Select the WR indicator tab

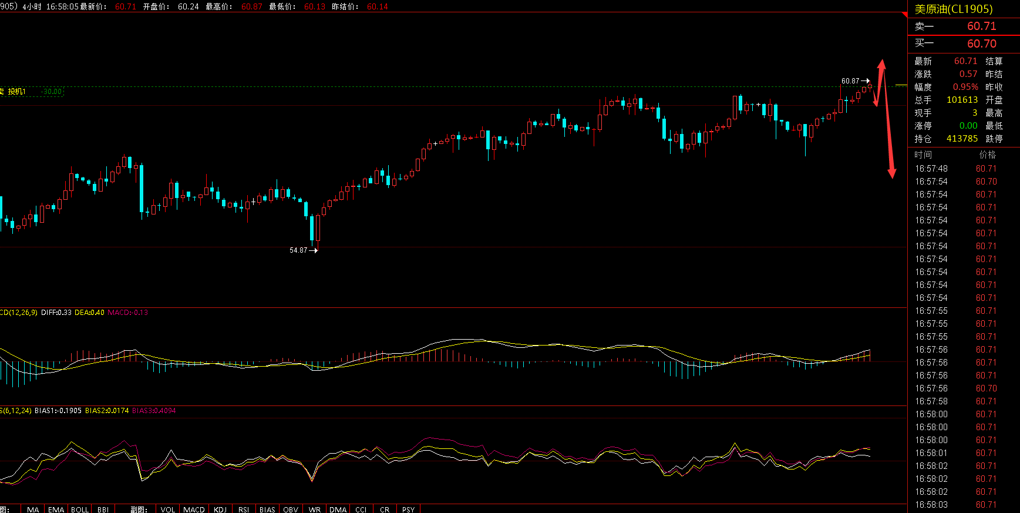[x=315, y=509]
